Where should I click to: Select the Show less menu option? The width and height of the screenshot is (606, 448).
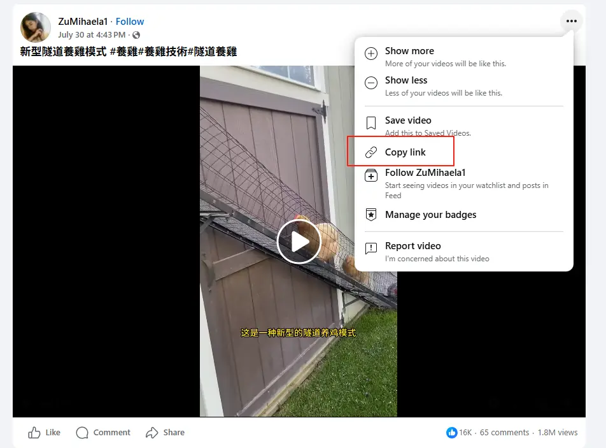[x=406, y=80]
